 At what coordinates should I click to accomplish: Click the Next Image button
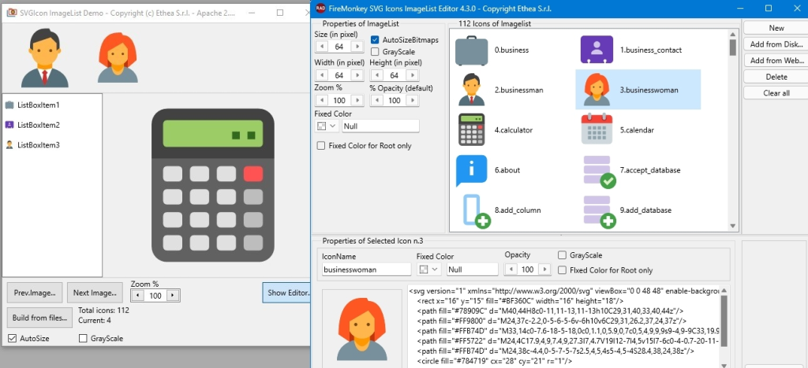pos(95,293)
